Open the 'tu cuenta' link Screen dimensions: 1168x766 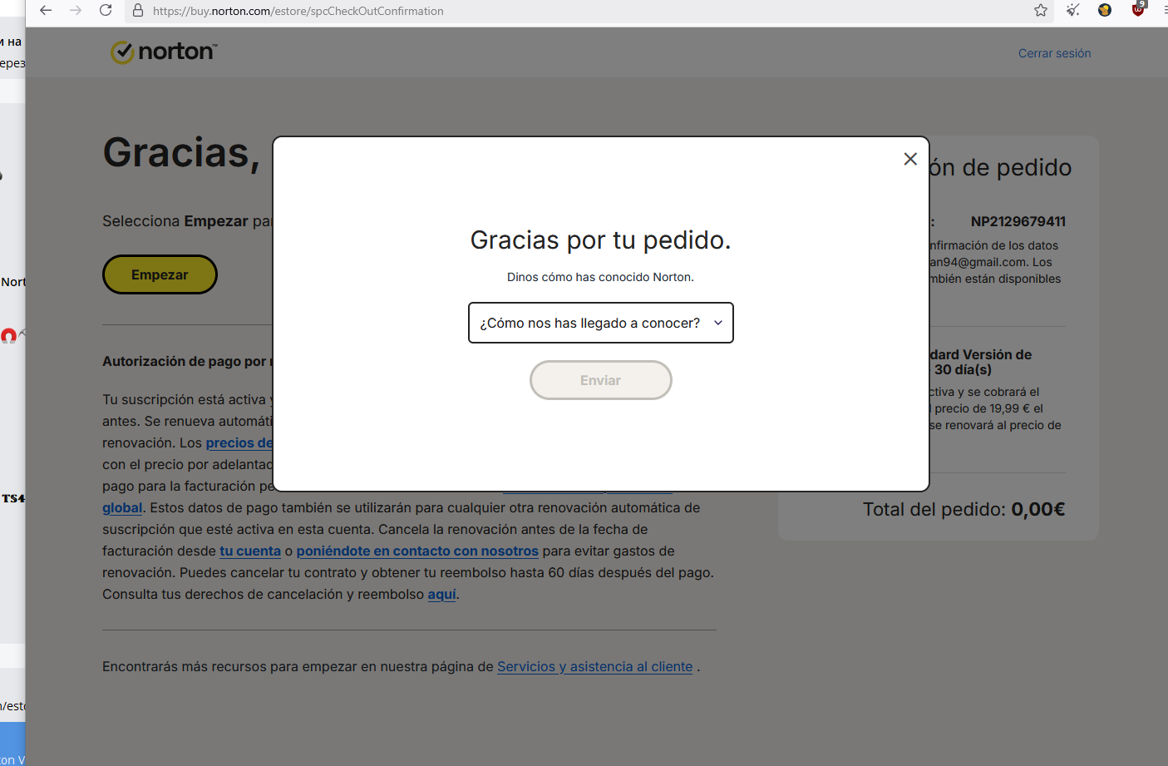click(x=250, y=551)
